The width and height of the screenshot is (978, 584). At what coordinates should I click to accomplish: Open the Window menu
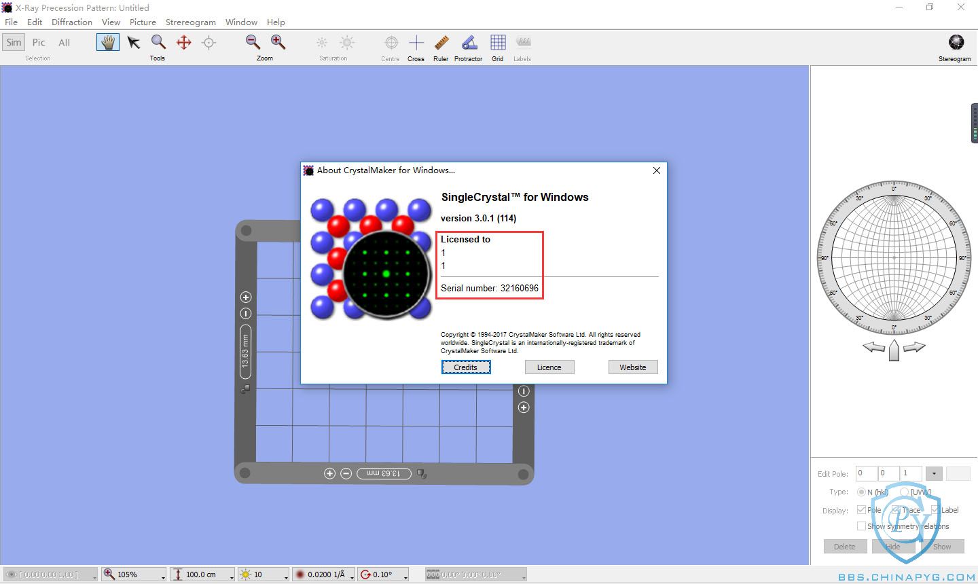pyautogui.click(x=241, y=22)
